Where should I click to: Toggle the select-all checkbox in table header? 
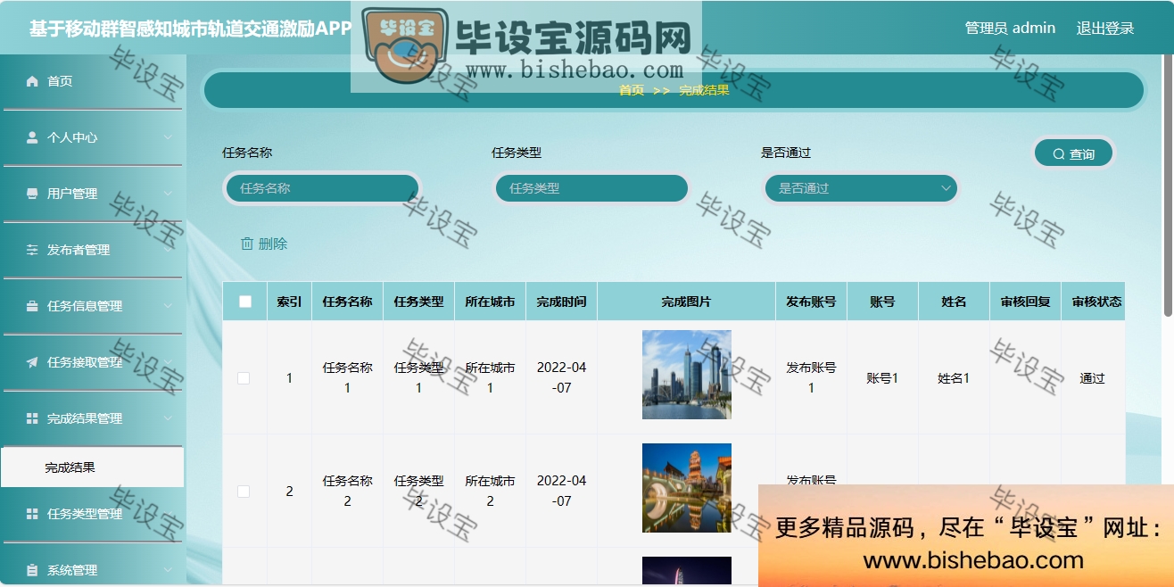click(x=245, y=302)
